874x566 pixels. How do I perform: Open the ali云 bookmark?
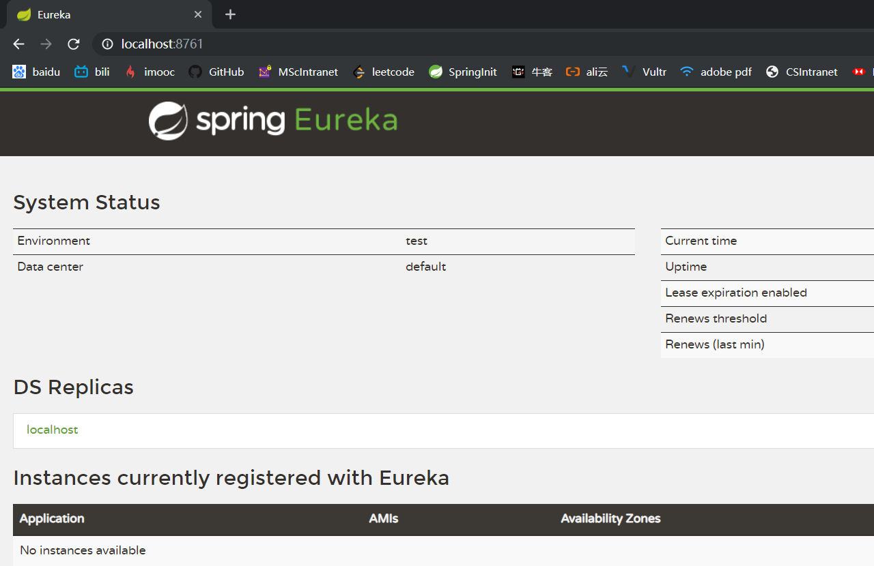point(587,72)
